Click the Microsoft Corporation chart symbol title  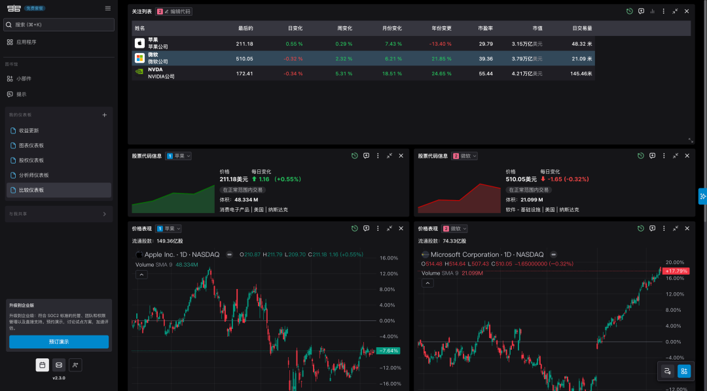tap(487, 254)
